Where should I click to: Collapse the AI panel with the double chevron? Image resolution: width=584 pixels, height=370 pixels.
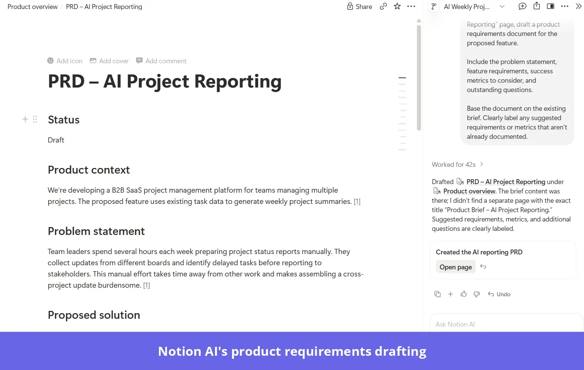(578, 6)
